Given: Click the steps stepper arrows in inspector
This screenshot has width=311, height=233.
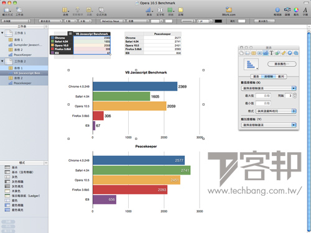Looking at the screenshot, I should click(295, 96).
